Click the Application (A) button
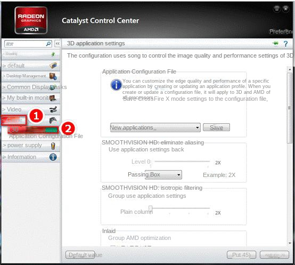 click(274, 255)
